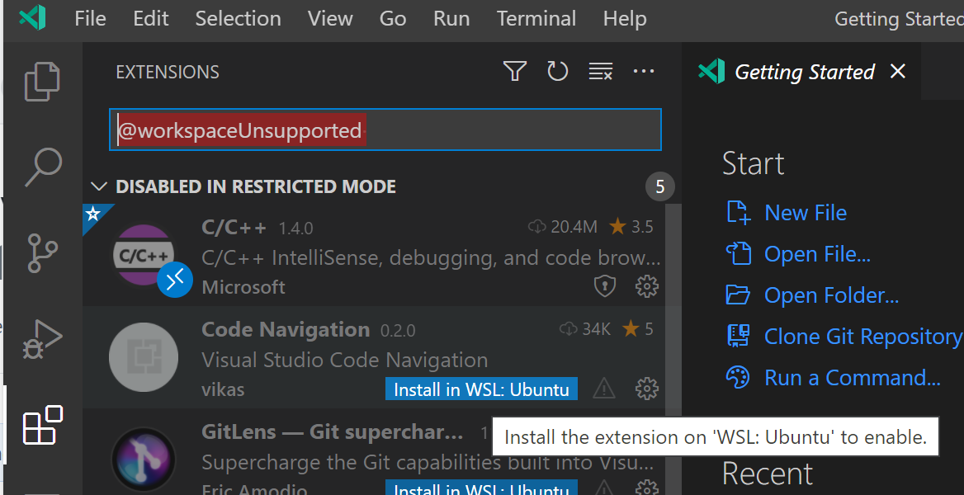Open the Go menu

(x=392, y=18)
